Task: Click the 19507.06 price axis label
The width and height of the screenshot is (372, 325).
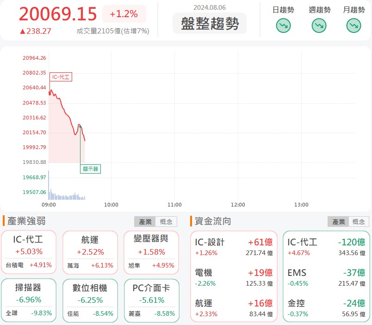Action: coord(34,192)
